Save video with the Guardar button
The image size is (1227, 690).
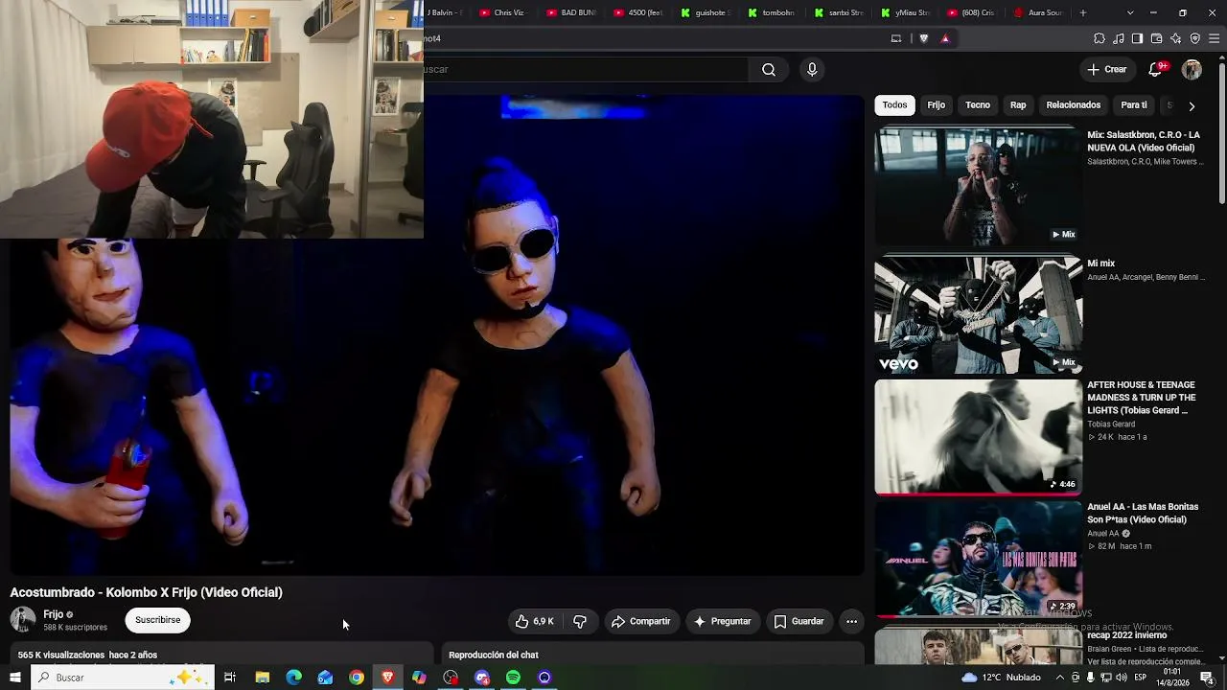pyautogui.click(x=799, y=621)
